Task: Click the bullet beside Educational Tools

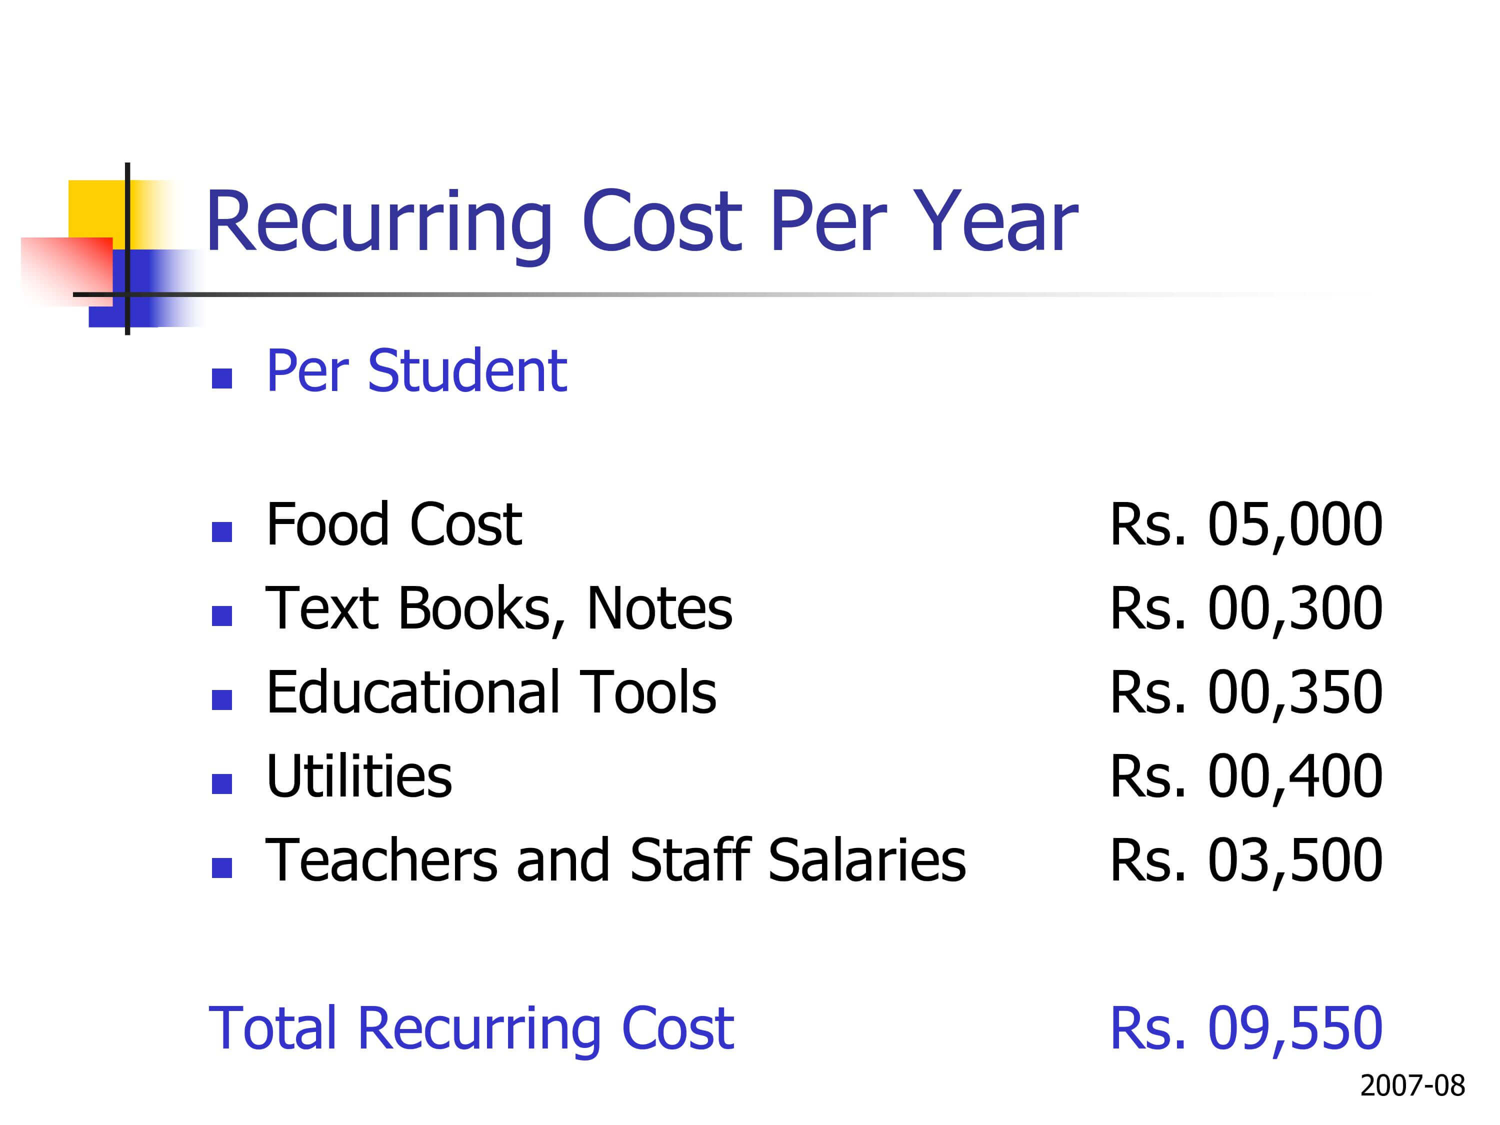Action: pyautogui.click(x=221, y=700)
